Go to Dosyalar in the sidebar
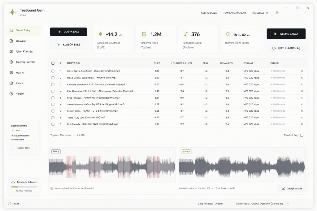317x211 pixels. [x=24, y=41]
